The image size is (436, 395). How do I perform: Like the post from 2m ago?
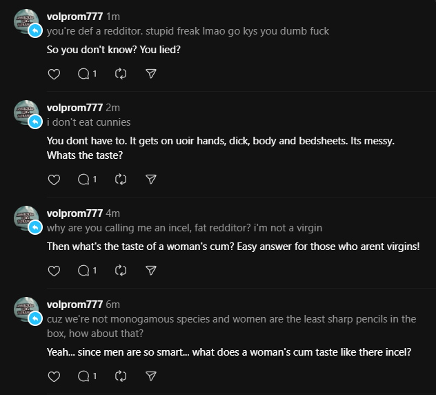tap(54, 180)
